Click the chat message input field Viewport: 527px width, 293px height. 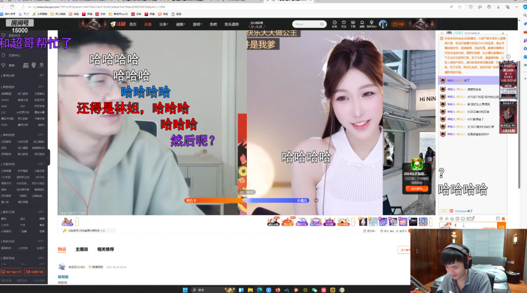pyautogui.click(x=474, y=226)
